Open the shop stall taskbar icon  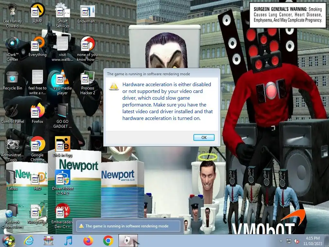49,241
